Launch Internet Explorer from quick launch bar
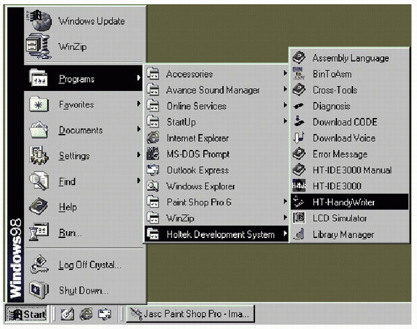Screen dimensions: 417x329 [x=86, y=314]
